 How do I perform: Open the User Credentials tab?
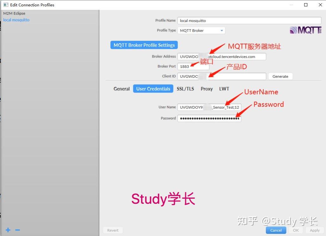tap(153, 89)
